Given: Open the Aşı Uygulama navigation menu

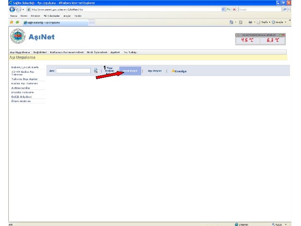Looking at the screenshot, I should [x=20, y=52].
